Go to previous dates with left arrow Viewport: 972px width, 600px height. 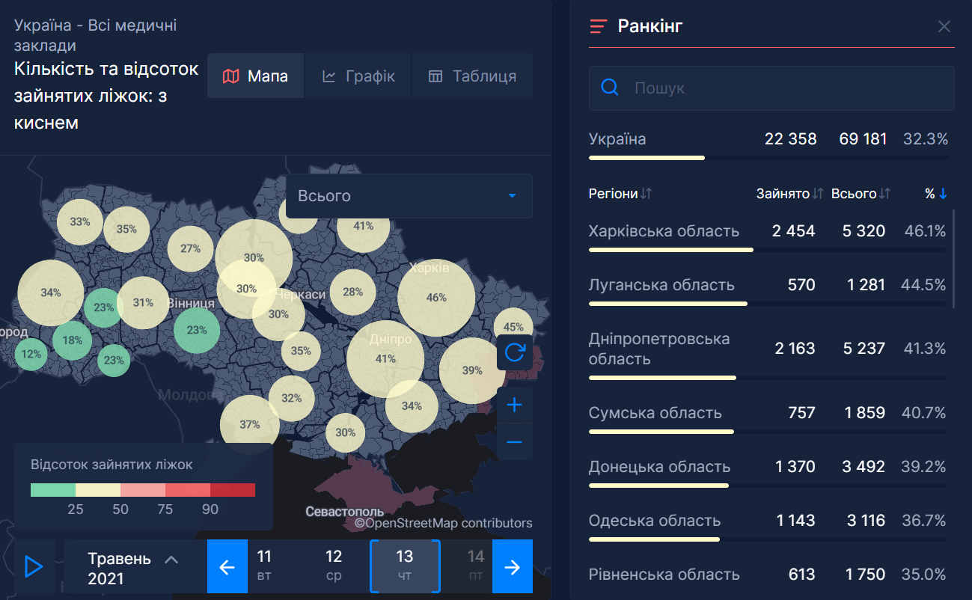227,567
